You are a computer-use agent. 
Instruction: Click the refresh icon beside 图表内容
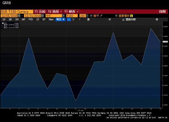click(x=123, y=20)
